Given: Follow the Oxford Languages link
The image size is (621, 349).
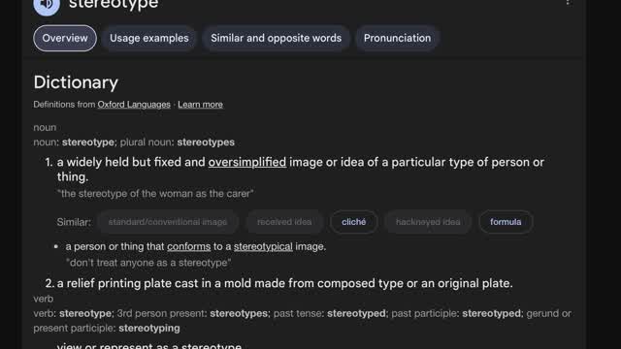Looking at the screenshot, I should click(x=134, y=105).
